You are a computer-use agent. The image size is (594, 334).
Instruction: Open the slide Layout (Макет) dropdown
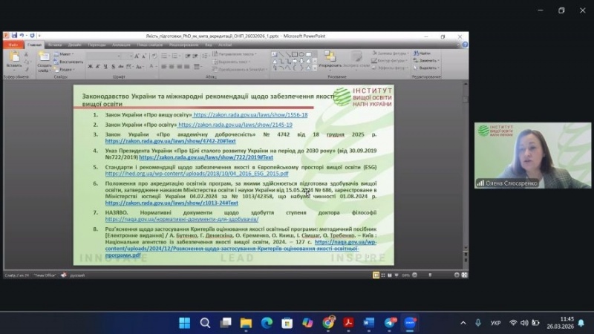[x=65, y=53]
